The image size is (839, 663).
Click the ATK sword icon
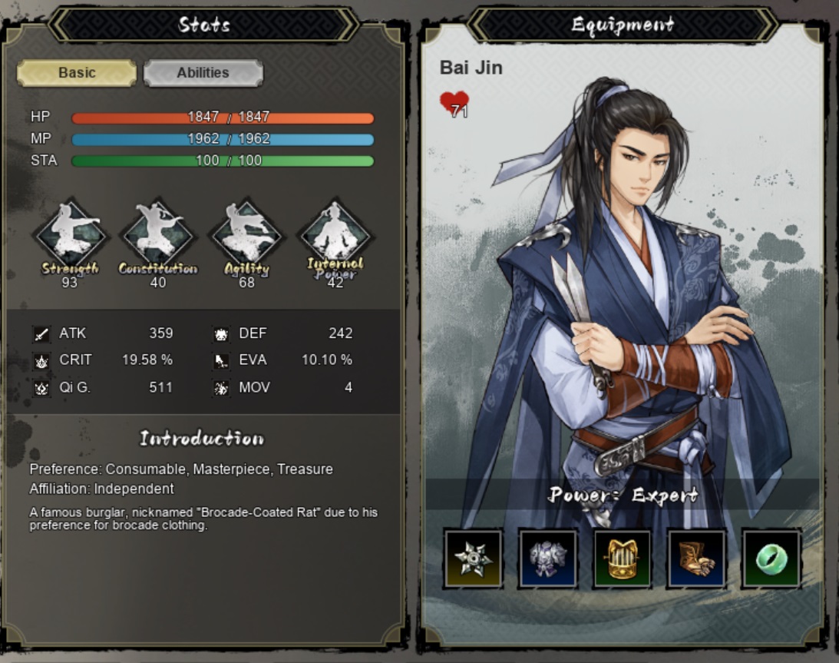click(x=41, y=334)
